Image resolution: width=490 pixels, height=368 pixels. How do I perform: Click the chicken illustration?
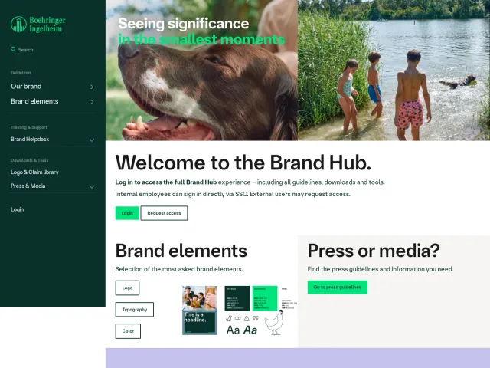pyautogui.click(x=274, y=323)
